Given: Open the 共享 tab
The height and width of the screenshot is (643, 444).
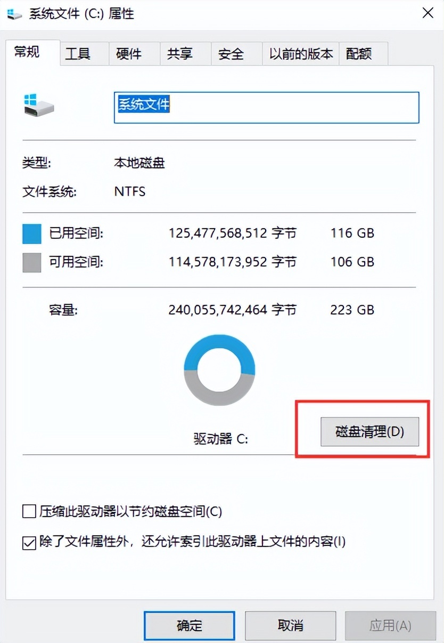Looking at the screenshot, I should click(x=180, y=54).
